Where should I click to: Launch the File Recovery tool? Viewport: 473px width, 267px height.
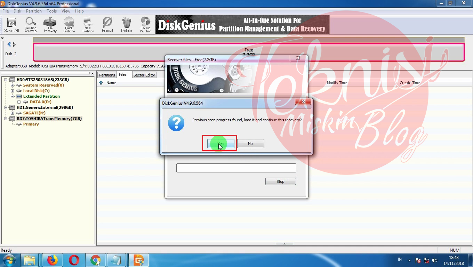pos(50,25)
